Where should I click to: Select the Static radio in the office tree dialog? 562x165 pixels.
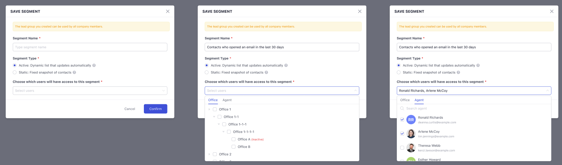pos(207,73)
